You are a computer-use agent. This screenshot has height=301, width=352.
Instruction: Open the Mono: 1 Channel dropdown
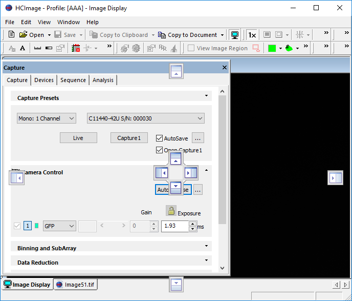click(x=46, y=118)
